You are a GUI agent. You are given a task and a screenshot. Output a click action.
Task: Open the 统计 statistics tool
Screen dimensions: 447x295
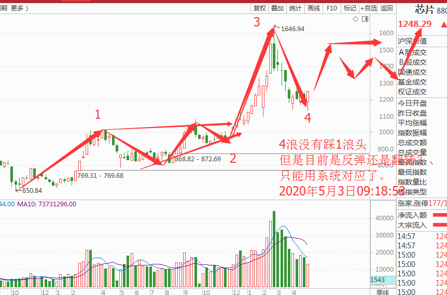(296, 8)
